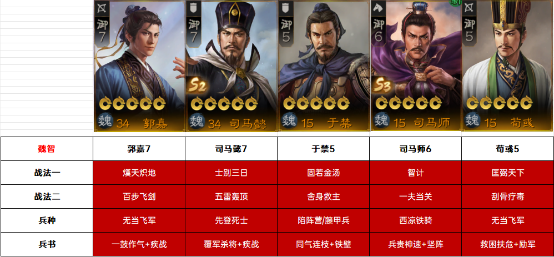Click the 魏 faction emblem on 于禁 card

click(x=289, y=121)
